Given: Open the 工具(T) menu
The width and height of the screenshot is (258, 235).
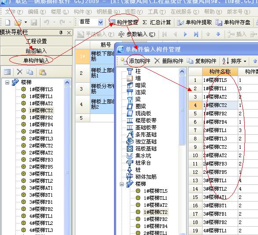Looking at the screenshot, I should coord(157,12).
